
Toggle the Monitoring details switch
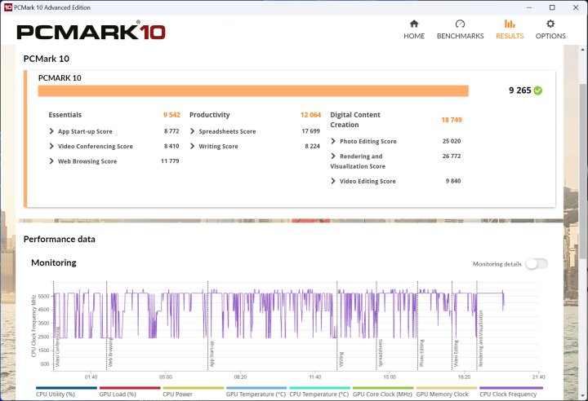537,264
